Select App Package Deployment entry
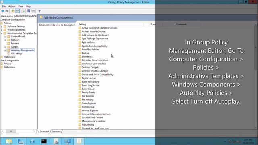258x145 pixels. pos(95,39)
